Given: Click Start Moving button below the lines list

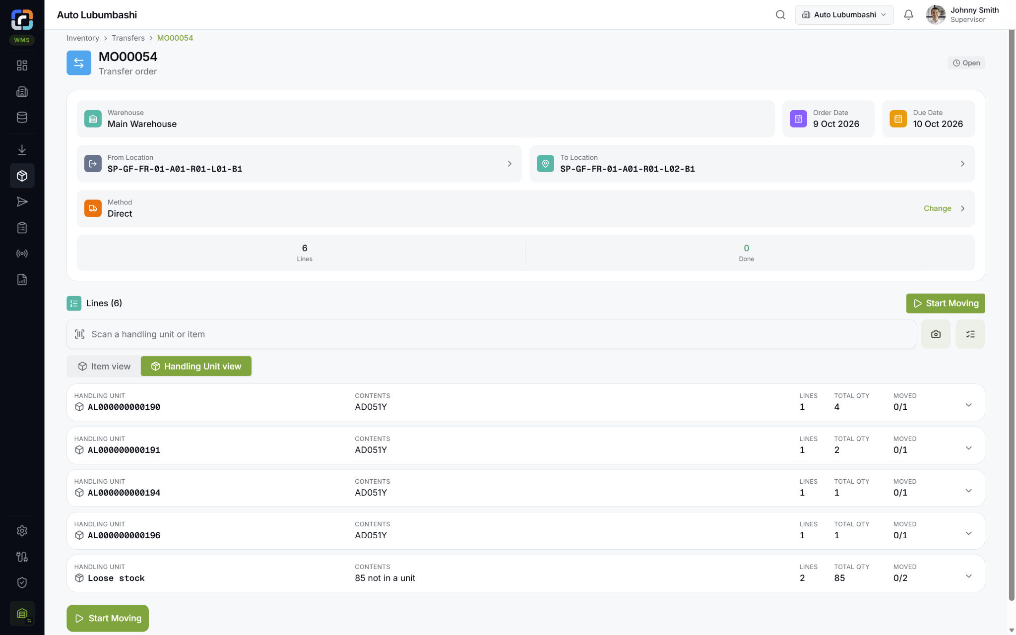Looking at the screenshot, I should coord(108,618).
